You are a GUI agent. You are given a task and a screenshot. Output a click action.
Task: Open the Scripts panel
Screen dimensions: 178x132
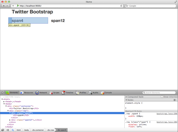click(x=54, y=93)
